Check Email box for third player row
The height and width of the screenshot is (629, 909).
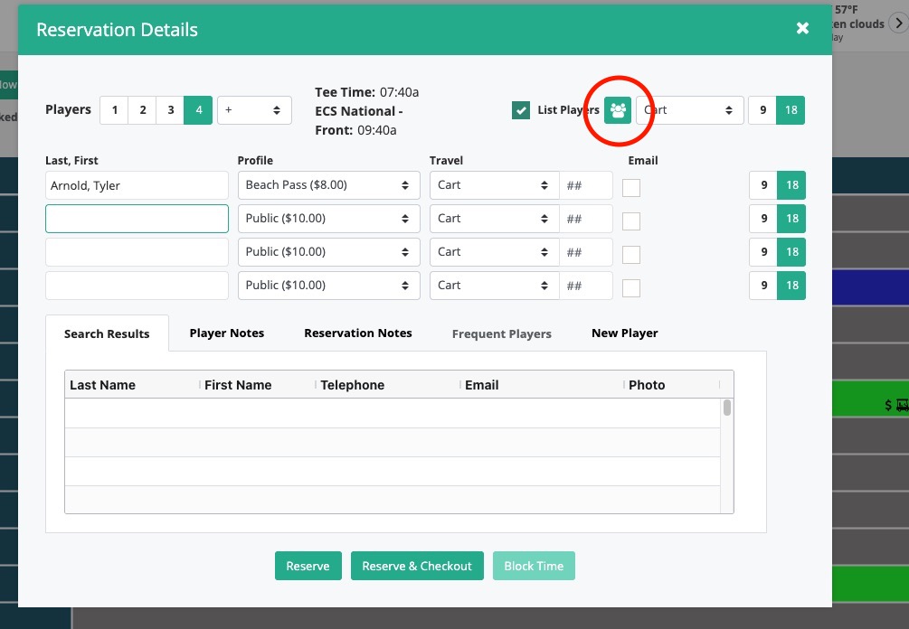pyautogui.click(x=630, y=254)
